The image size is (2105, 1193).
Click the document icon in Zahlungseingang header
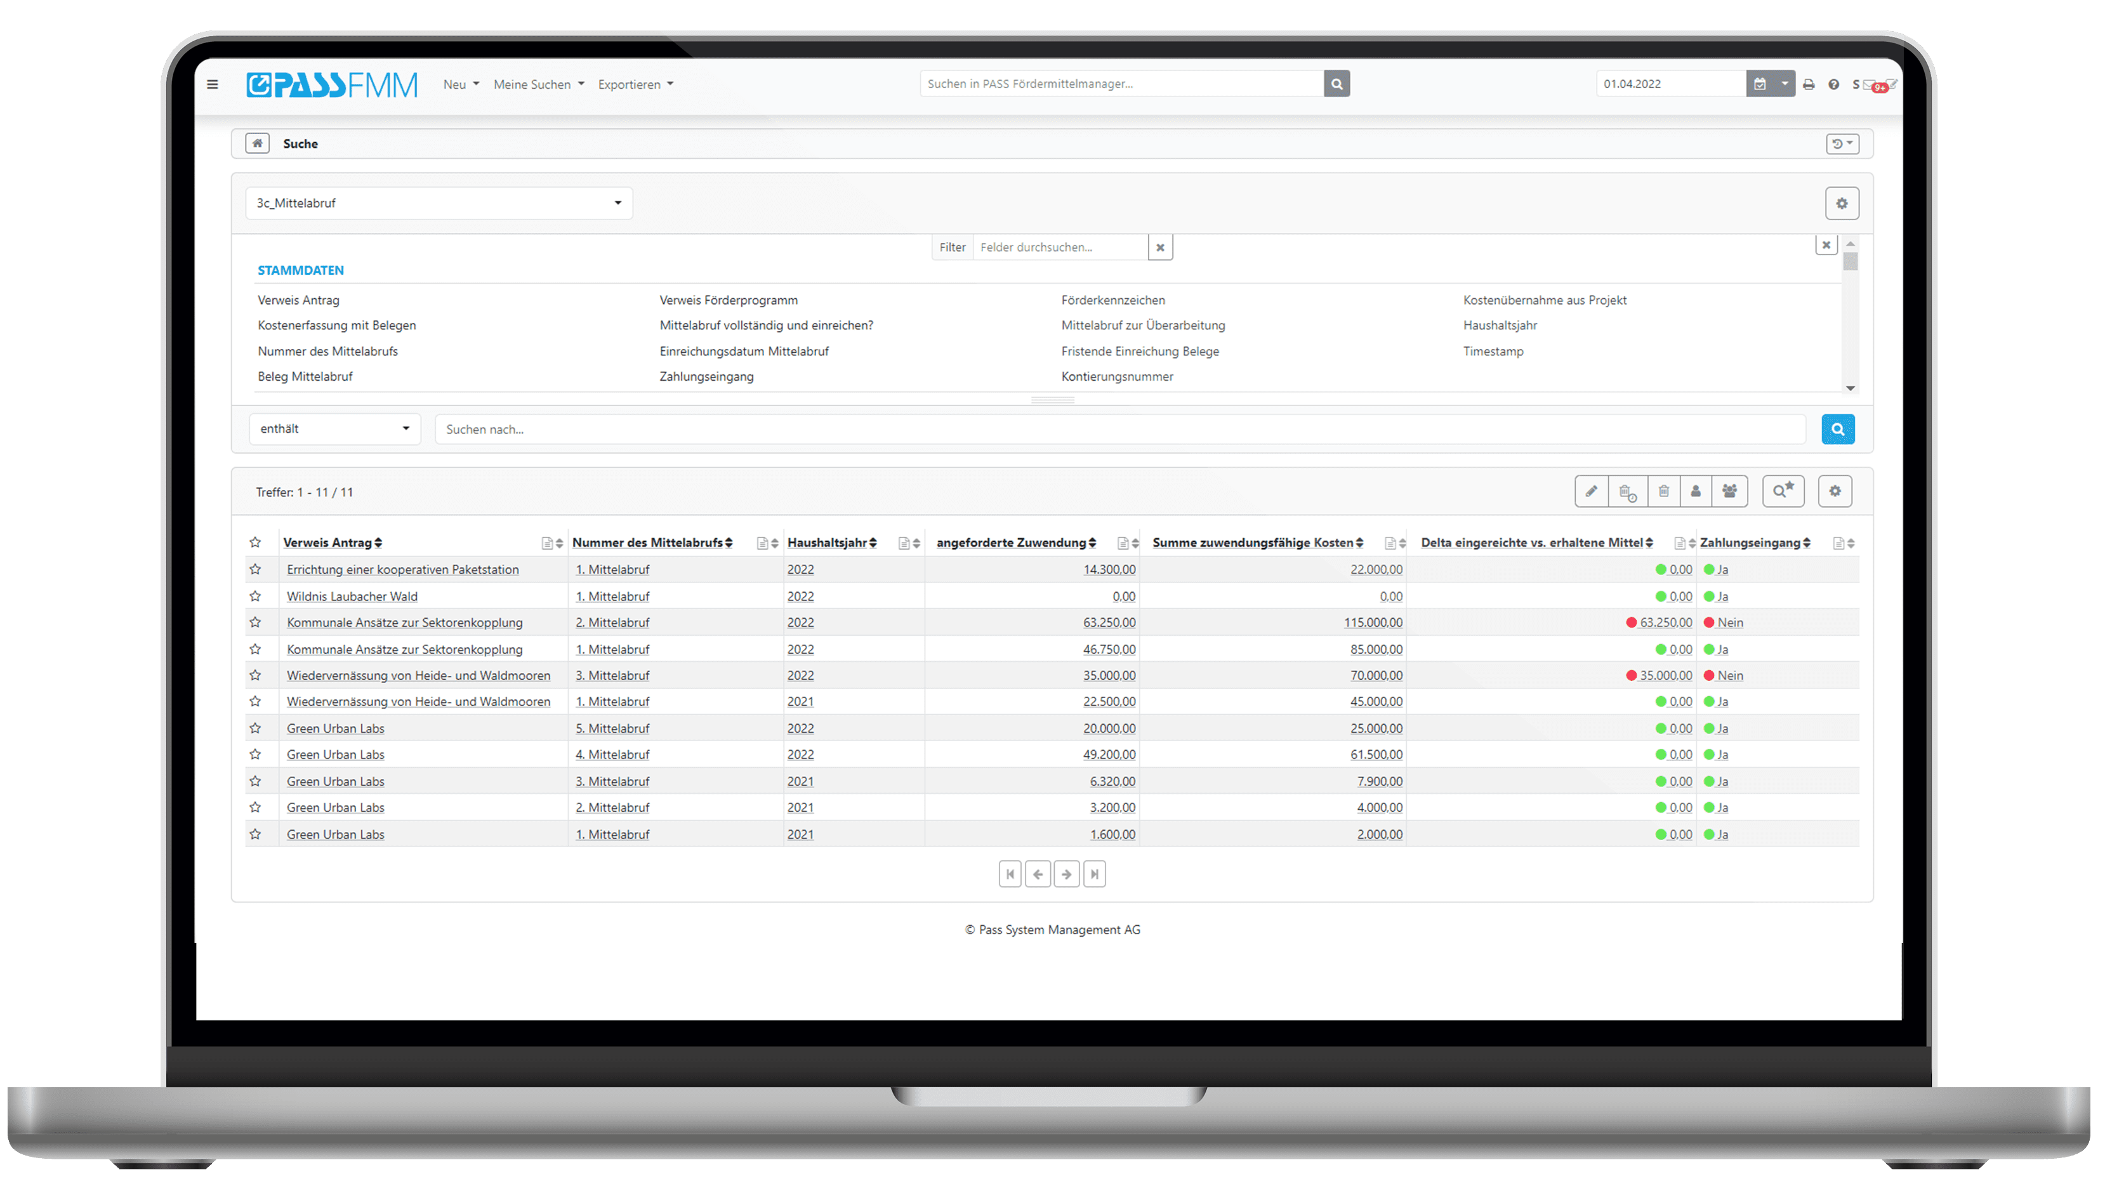pos(1838,543)
